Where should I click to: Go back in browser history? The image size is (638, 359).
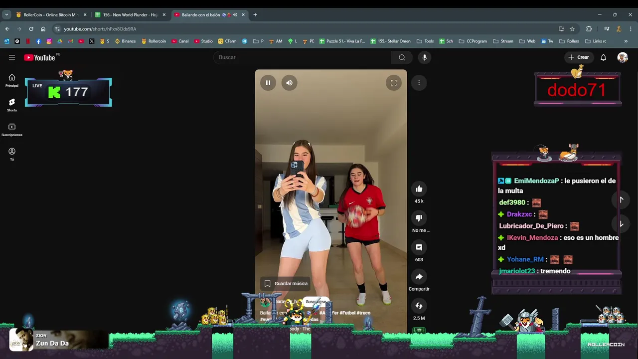point(7,29)
